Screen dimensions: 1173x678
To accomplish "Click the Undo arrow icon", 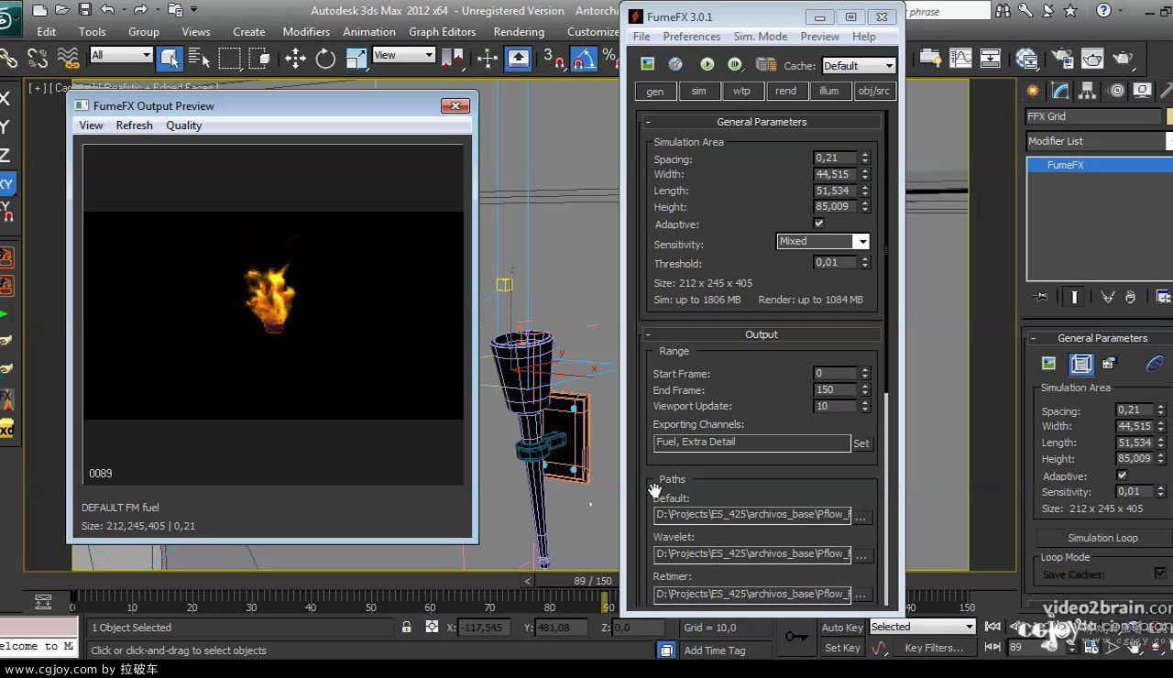I will point(108,10).
